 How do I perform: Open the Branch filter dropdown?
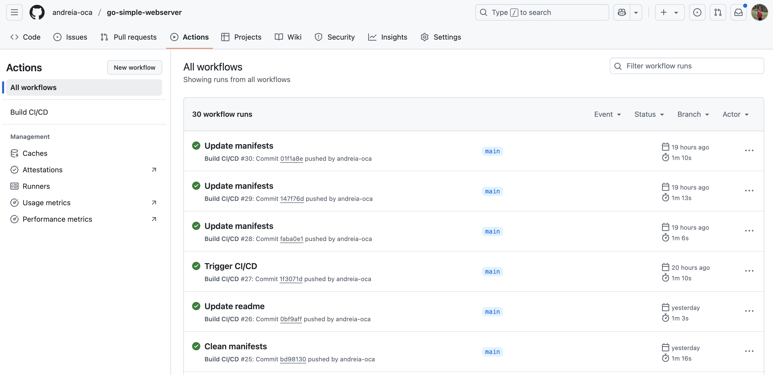[x=693, y=114]
